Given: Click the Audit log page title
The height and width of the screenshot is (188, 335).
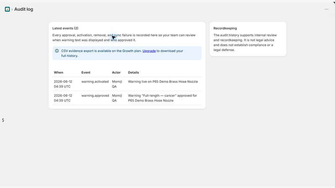Looking at the screenshot, I should point(24,9).
